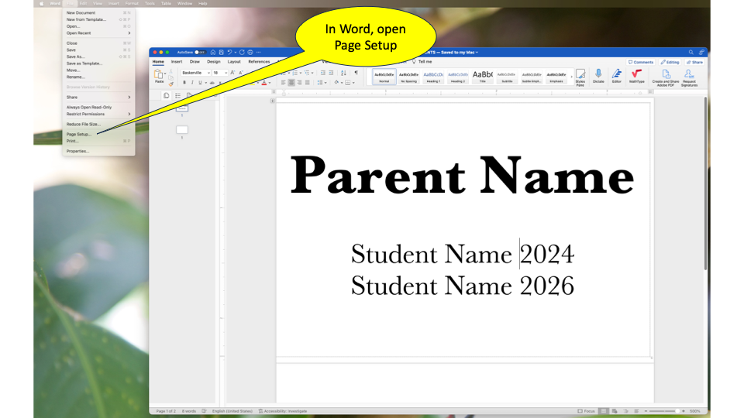Viewport: 744px width, 418px height.
Task: Open the Comments button
Action: (641, 62)
